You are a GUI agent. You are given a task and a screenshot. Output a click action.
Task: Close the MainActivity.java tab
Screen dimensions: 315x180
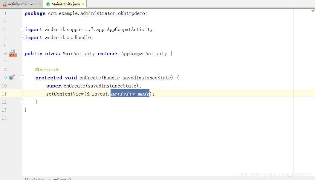(x=83, y=4)
